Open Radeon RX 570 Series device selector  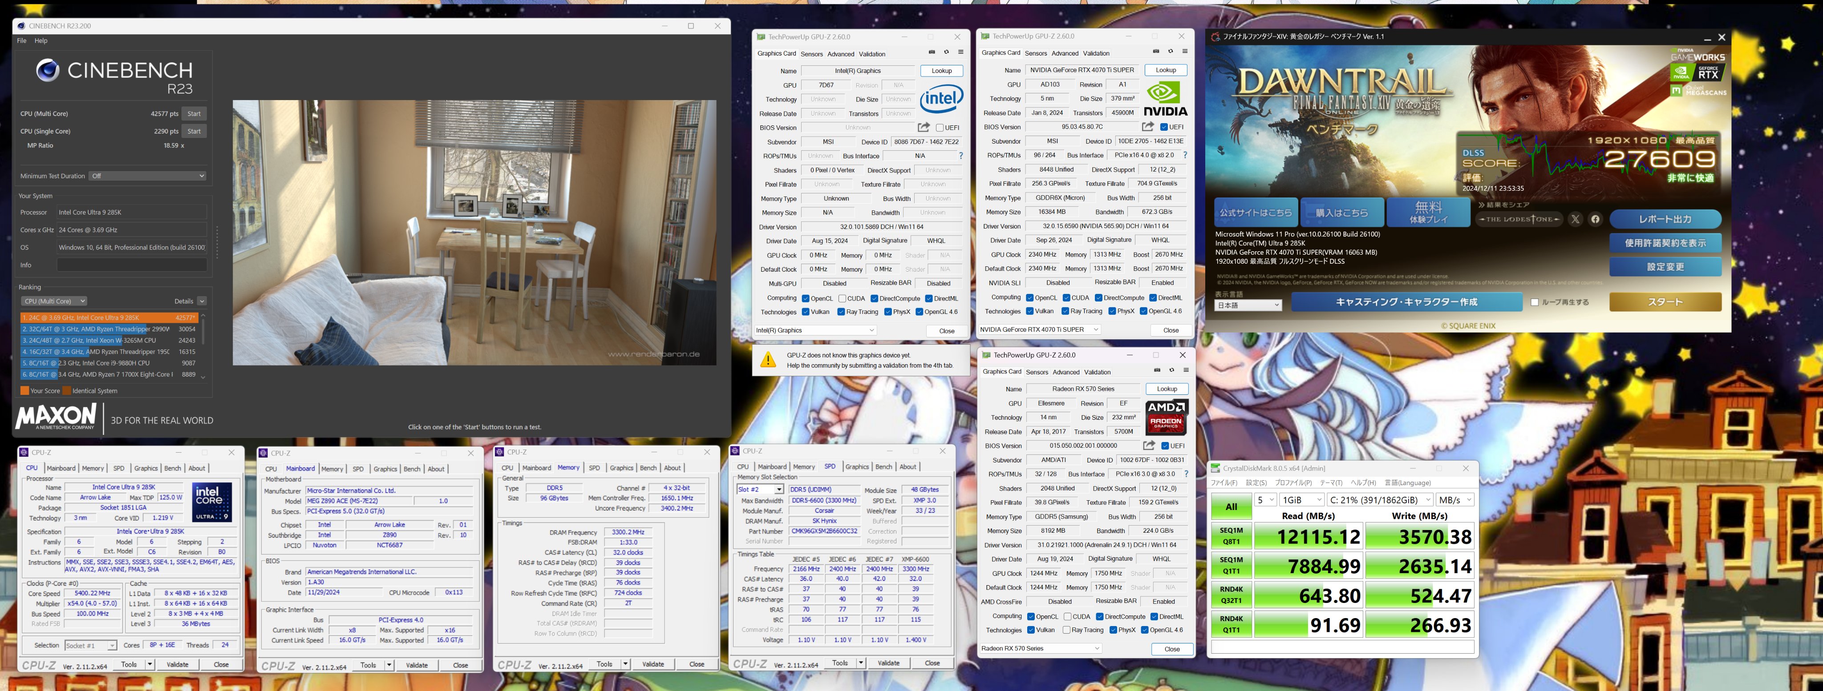(1041, 649)
